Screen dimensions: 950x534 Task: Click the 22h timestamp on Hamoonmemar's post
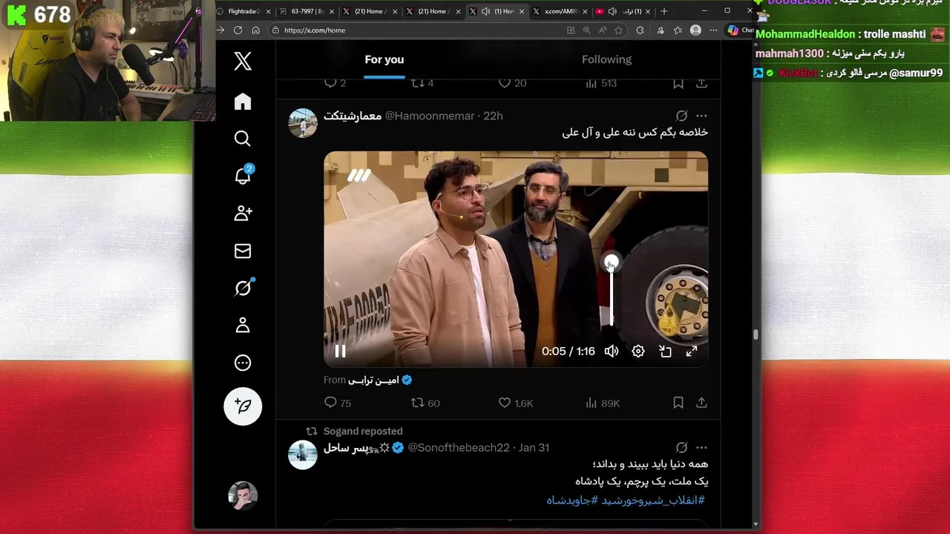(493, 116)
